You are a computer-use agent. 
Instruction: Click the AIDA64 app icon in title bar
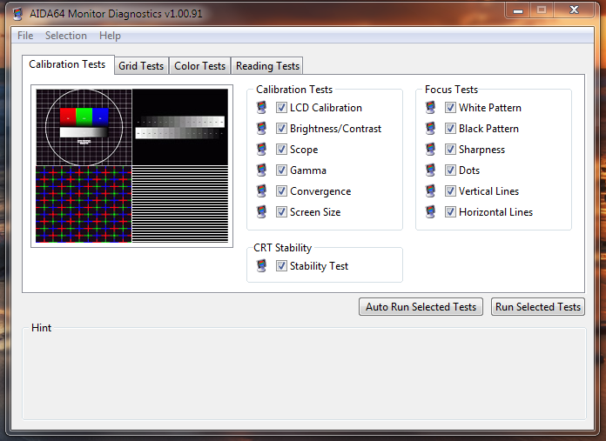(17, 14)
